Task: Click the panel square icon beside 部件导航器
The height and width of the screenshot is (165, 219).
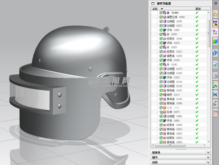Action: point(153,4)
